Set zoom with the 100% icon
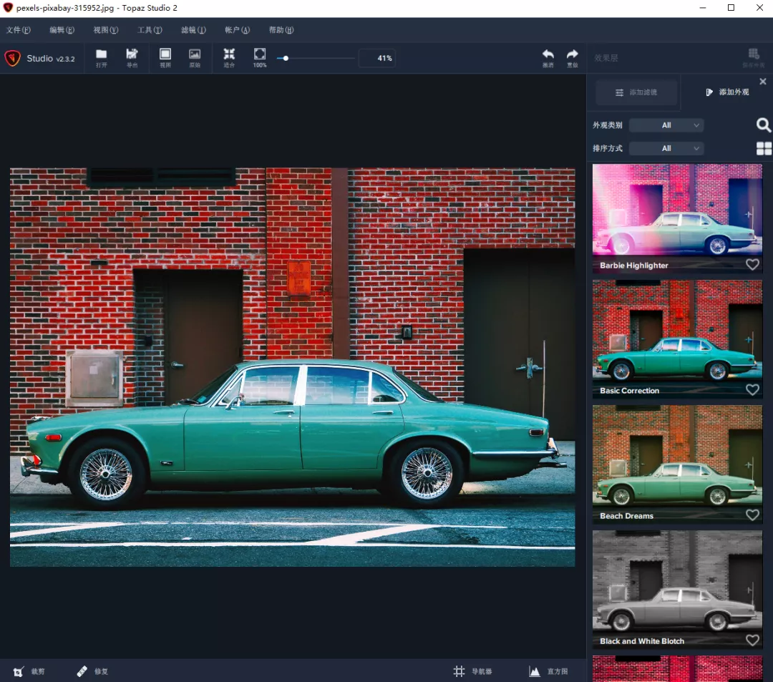773x682 pixels. pyautogui.click(x=260, y=55)
